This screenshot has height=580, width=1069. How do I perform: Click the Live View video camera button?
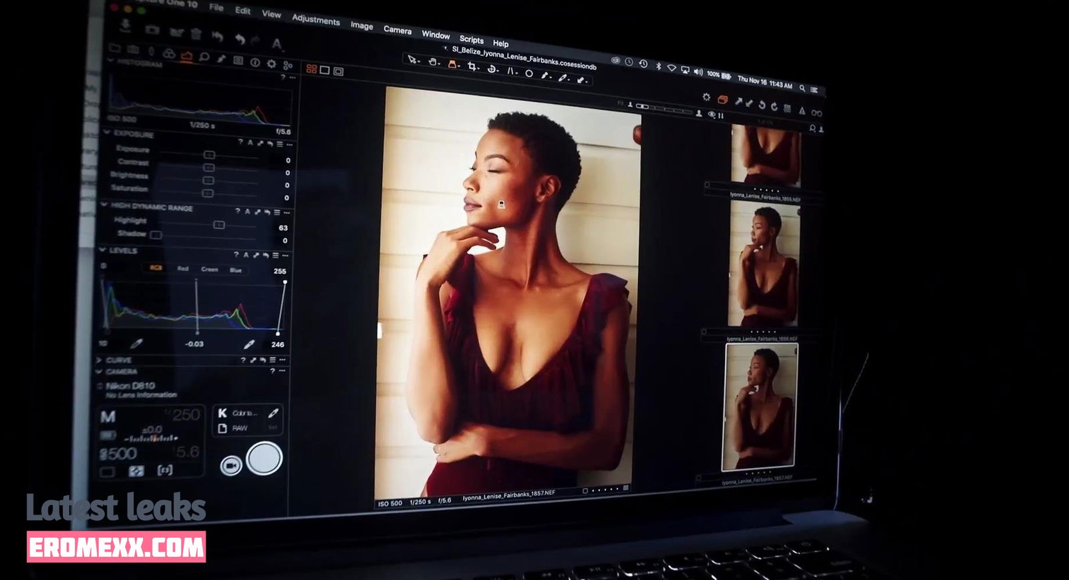tap(231, 465)
